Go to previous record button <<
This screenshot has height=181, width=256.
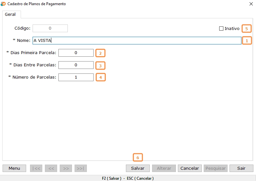(51, 168)
